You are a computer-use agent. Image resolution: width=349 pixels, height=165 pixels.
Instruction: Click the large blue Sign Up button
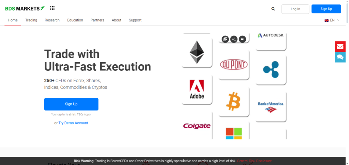pyautogui.click(x=71, y=104)
